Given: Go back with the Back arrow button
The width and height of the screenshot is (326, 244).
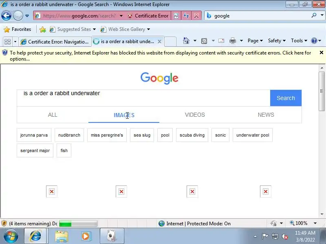Looking at the screenshot, I should click(x=6, y=15).
